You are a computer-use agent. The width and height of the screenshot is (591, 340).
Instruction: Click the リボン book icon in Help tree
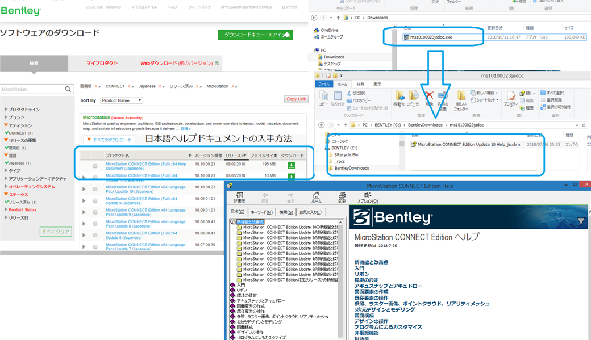click(x=233, y=290)
